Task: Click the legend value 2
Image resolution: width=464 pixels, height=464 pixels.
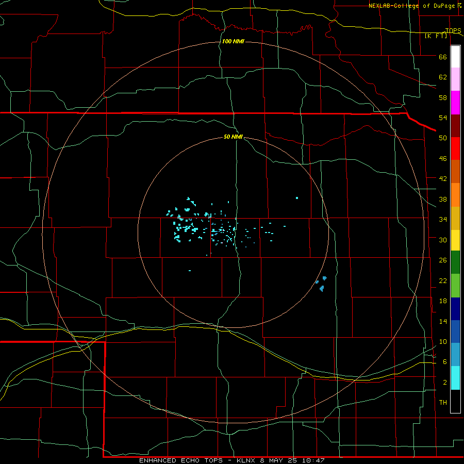Action: point(445,383)
